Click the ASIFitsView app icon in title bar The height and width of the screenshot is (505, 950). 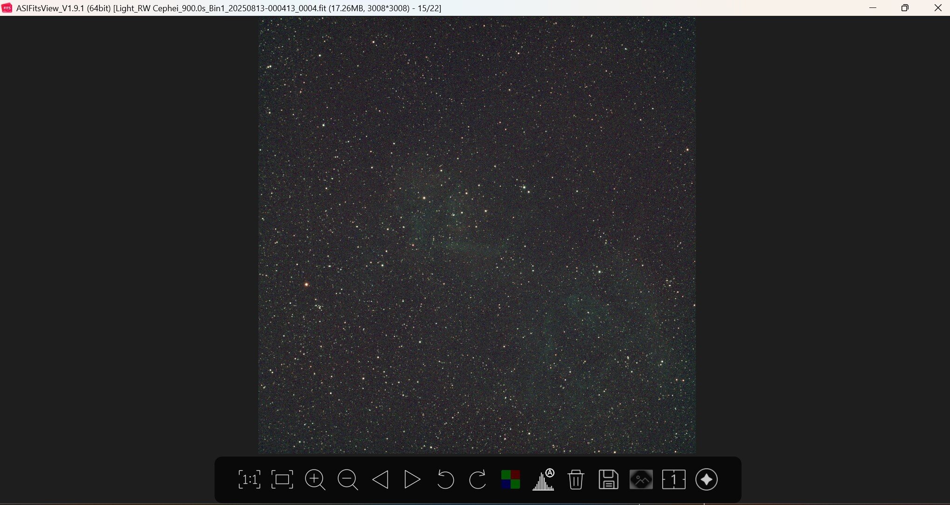7,8
